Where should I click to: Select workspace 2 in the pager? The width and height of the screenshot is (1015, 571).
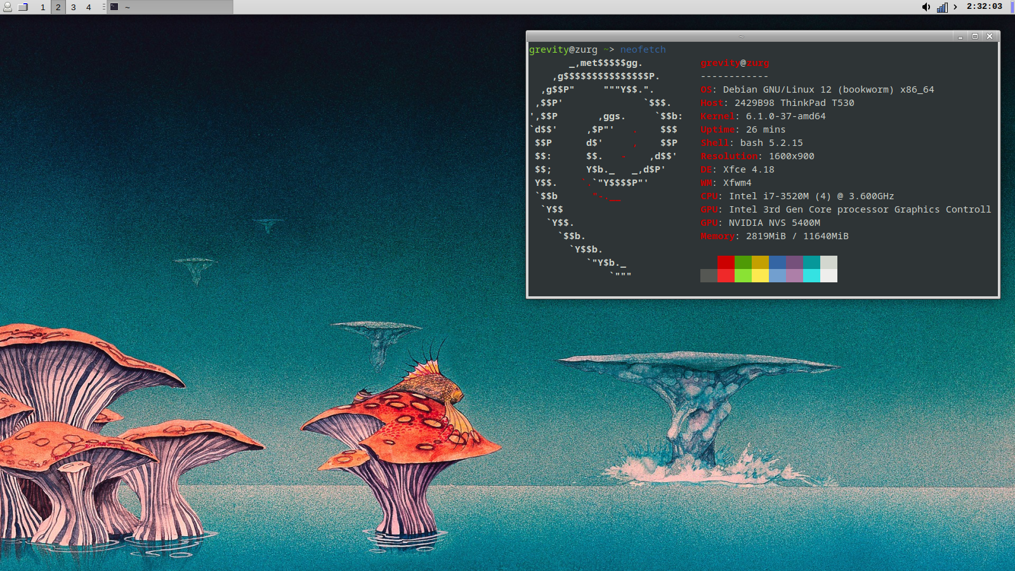(58, 7)
